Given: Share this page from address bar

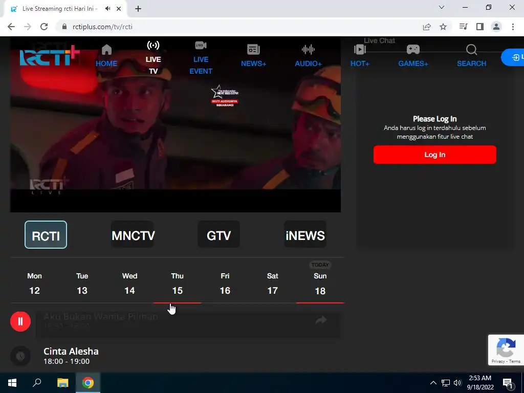Looking at the screenshot, I should pos(427,27).
